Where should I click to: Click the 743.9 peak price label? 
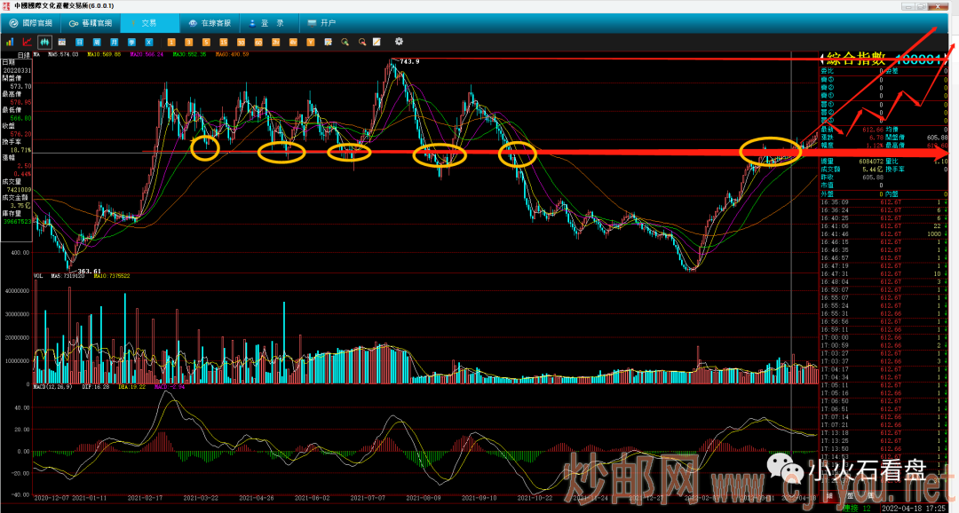coord(408,61)
